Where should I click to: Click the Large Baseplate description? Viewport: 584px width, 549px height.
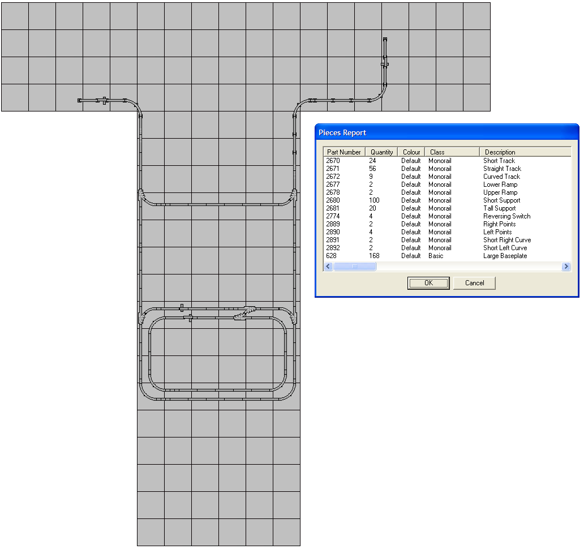pos(505,256)
